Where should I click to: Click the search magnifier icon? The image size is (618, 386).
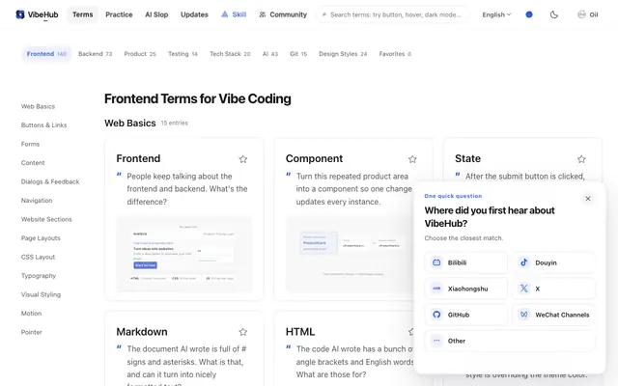tap(324, 15)
